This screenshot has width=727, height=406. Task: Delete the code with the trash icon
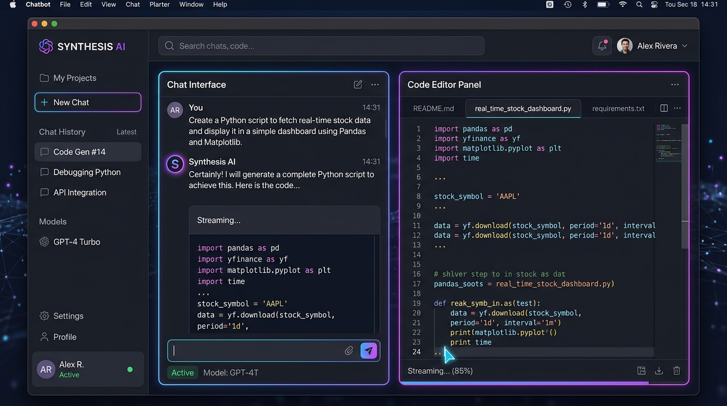click(677, 371)
